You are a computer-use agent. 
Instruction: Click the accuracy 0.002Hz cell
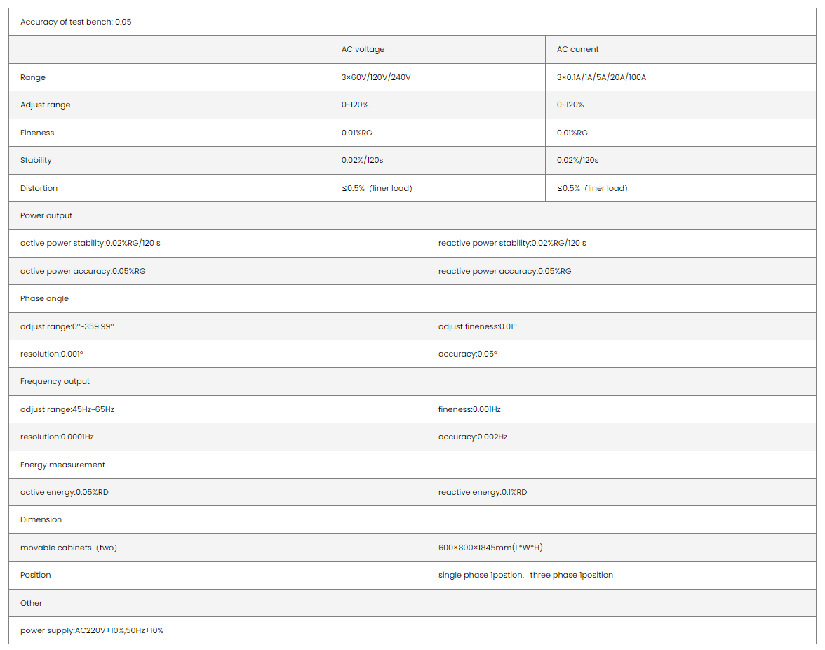472,437
